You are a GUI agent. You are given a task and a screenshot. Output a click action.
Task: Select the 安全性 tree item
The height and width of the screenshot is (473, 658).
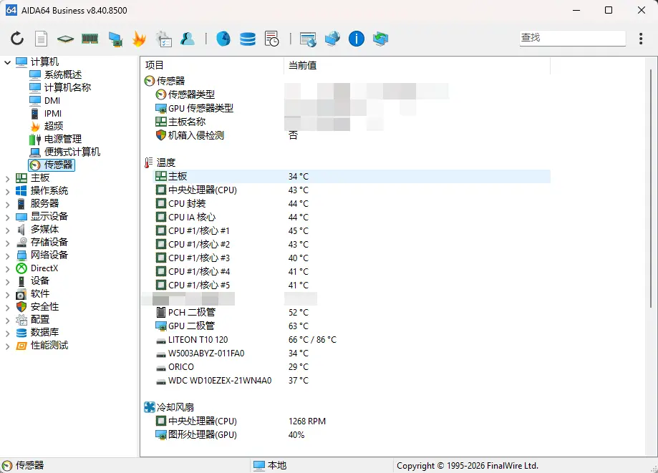coord(44,306)
